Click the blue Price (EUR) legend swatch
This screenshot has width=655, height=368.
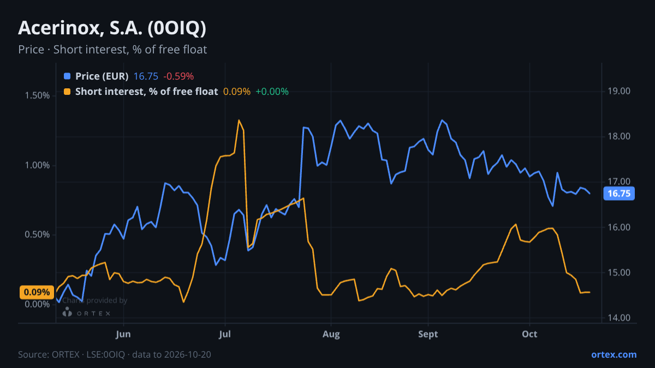coord(67,76)
